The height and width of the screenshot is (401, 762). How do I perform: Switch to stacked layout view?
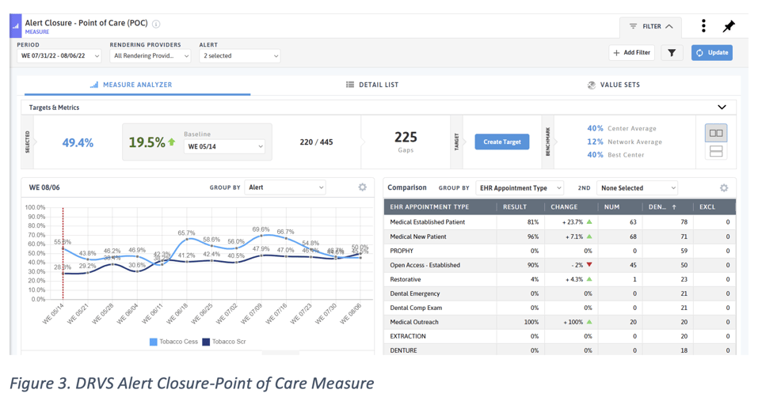coord(716,152)
